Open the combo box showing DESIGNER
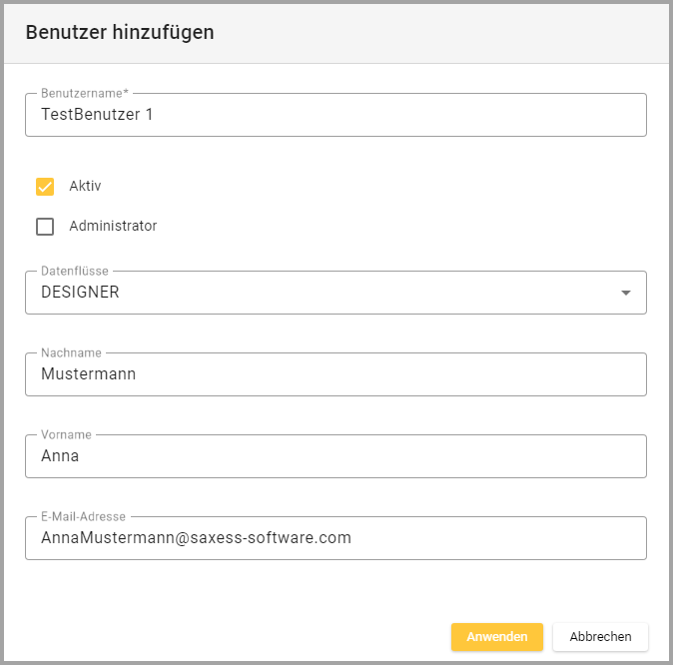 pos(320,293)
